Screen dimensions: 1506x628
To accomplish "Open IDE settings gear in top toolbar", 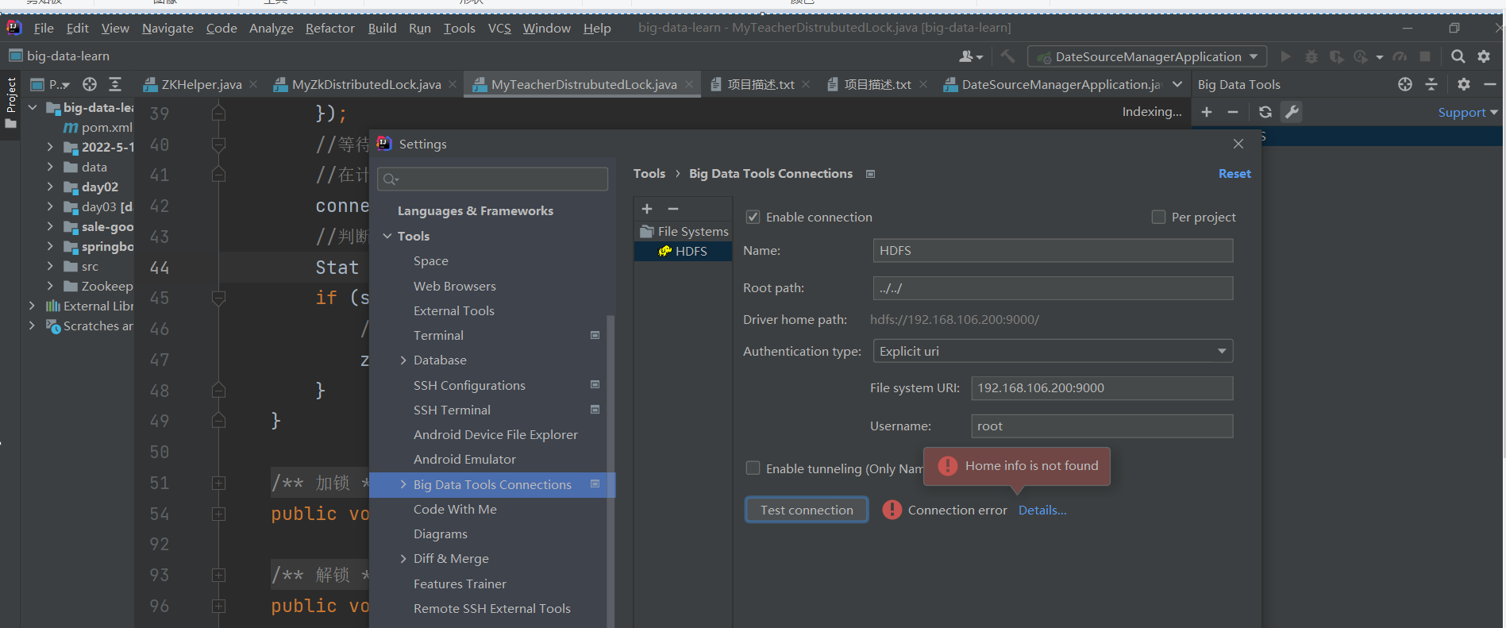I will pos(1484,56).
